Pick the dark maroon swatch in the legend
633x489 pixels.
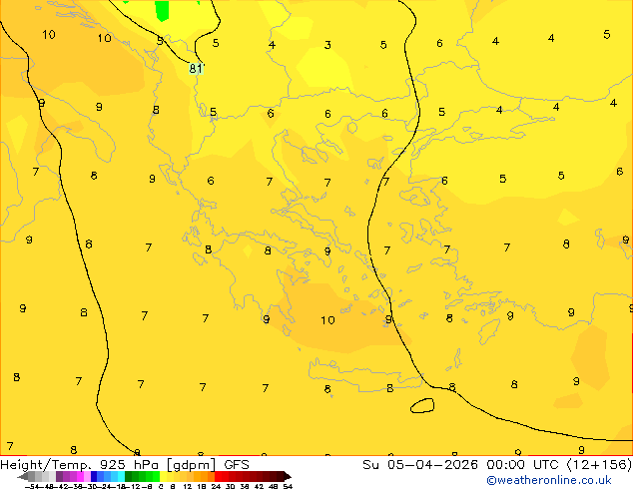pos(281,476)
